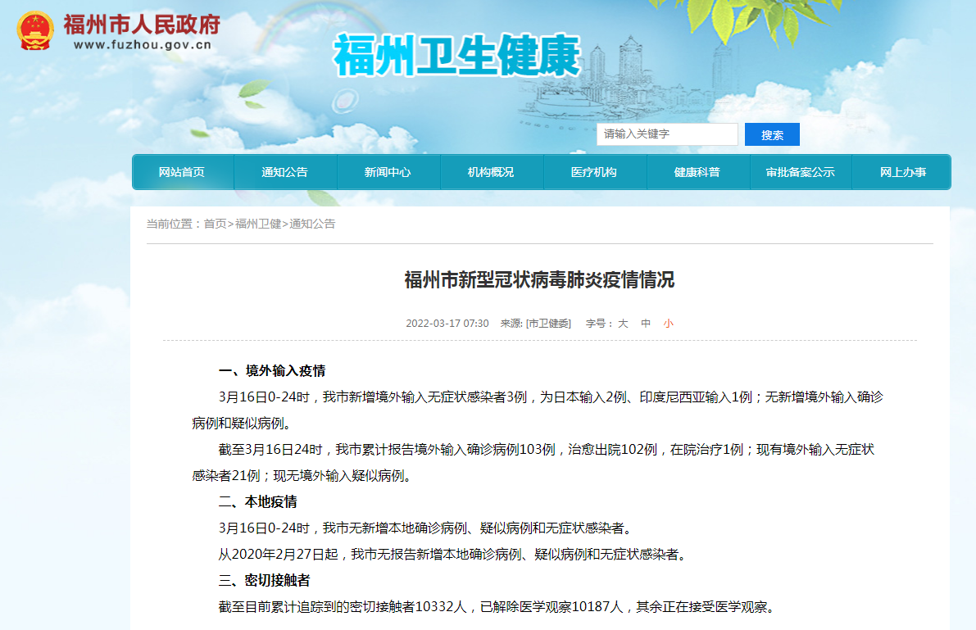Select the 大 large font size option

[621, 324]
